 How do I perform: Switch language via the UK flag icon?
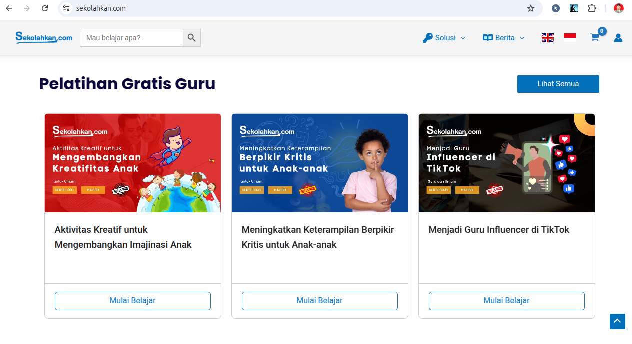548,38
